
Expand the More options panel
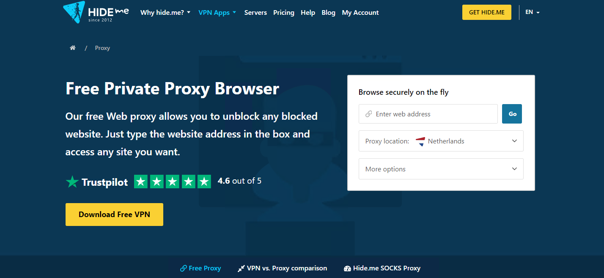tap(441, 169)
